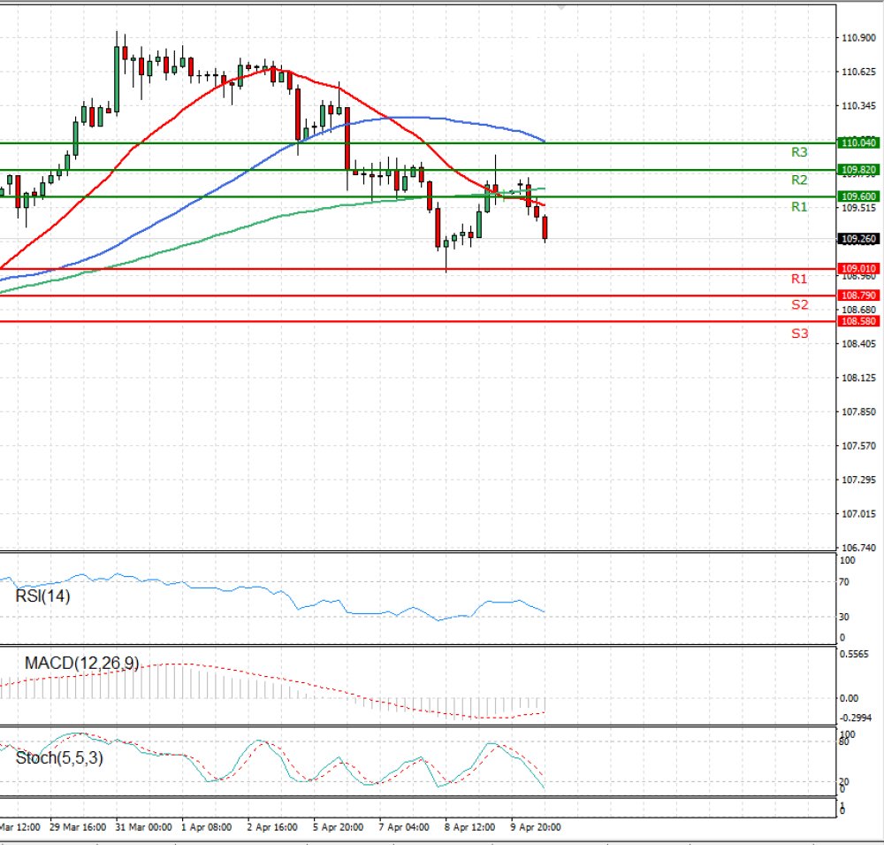Click the 109.600 R1 price label
This screenshot has height=845, width=884.
(x=858, y=196)
